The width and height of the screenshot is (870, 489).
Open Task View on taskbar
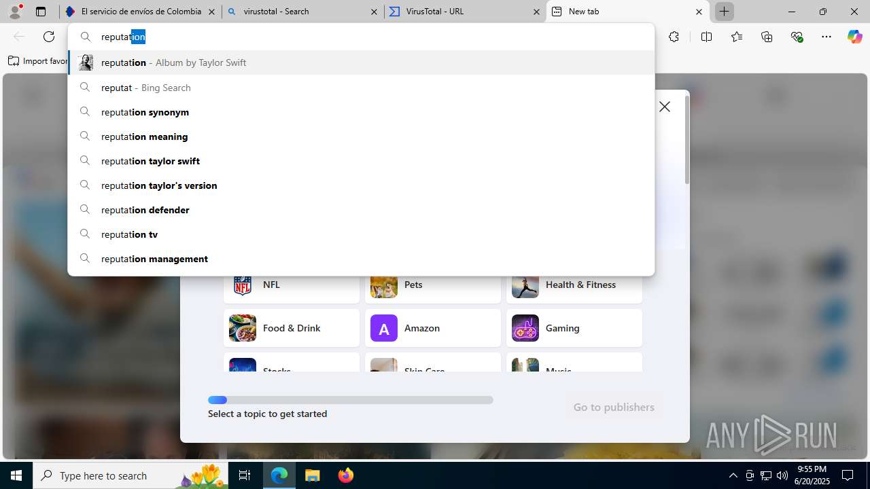click(245, 475)
